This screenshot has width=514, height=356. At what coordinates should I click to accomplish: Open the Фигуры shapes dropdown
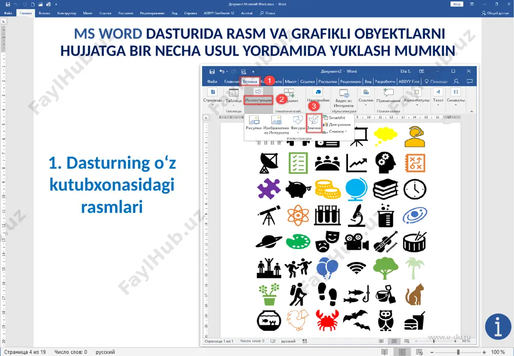tap(298, 124)
